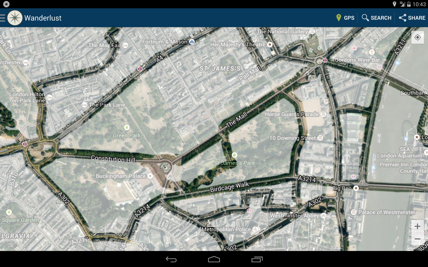This screenshot has width=428, height=267.
Task: Tap the Palace of Westminster marker
Action: [354, 212]
